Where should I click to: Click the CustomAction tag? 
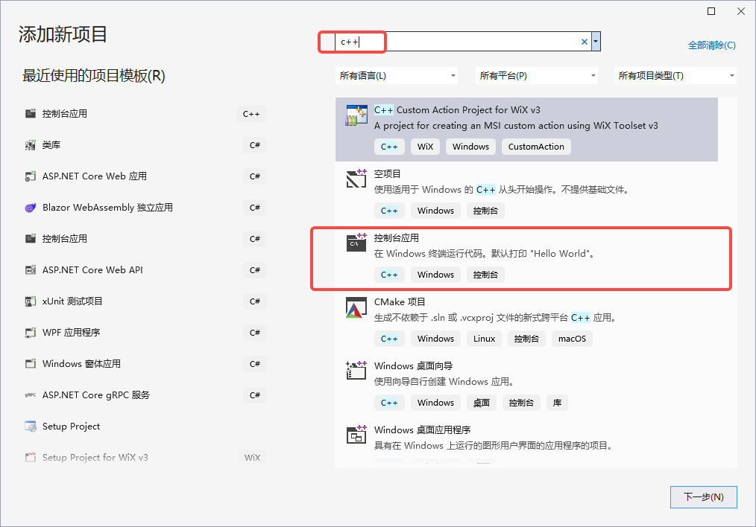point(536,147)
